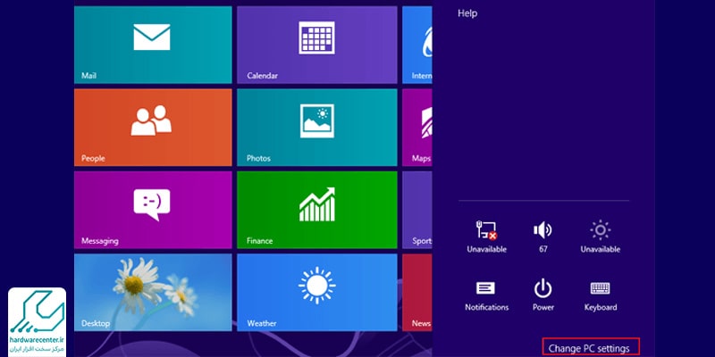Open the volume control showing 67
715x357 pixels.
(543, 237)
